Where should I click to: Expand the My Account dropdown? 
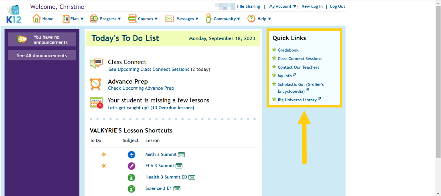click(x=283, y=6)
